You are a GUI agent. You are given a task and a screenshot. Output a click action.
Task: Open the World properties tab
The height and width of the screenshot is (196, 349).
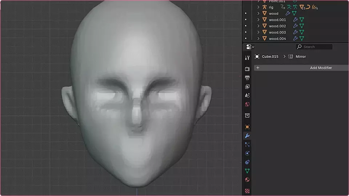click(247, 105)
